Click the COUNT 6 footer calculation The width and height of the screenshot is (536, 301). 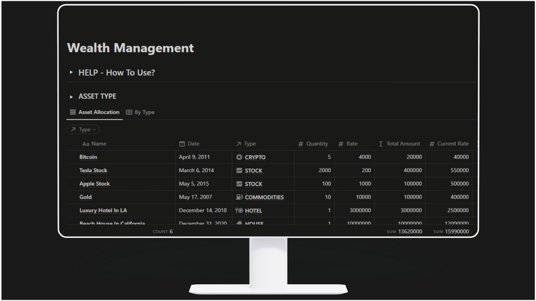[x=162, y=231]
